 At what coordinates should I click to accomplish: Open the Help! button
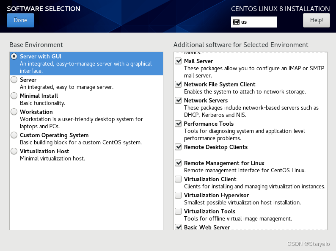point(316,20)
